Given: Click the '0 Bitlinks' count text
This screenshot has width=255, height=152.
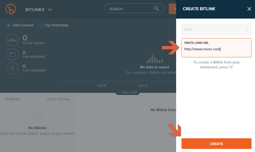Looking at the screenshot, I should coord(13,99).
